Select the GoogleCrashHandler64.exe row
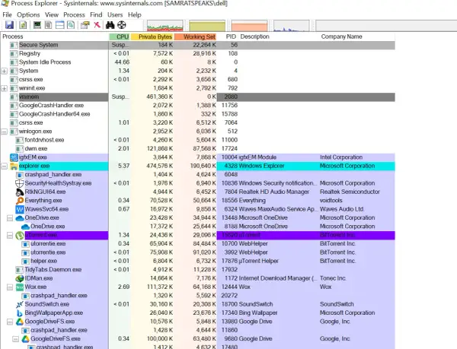 tap(198, 114)
